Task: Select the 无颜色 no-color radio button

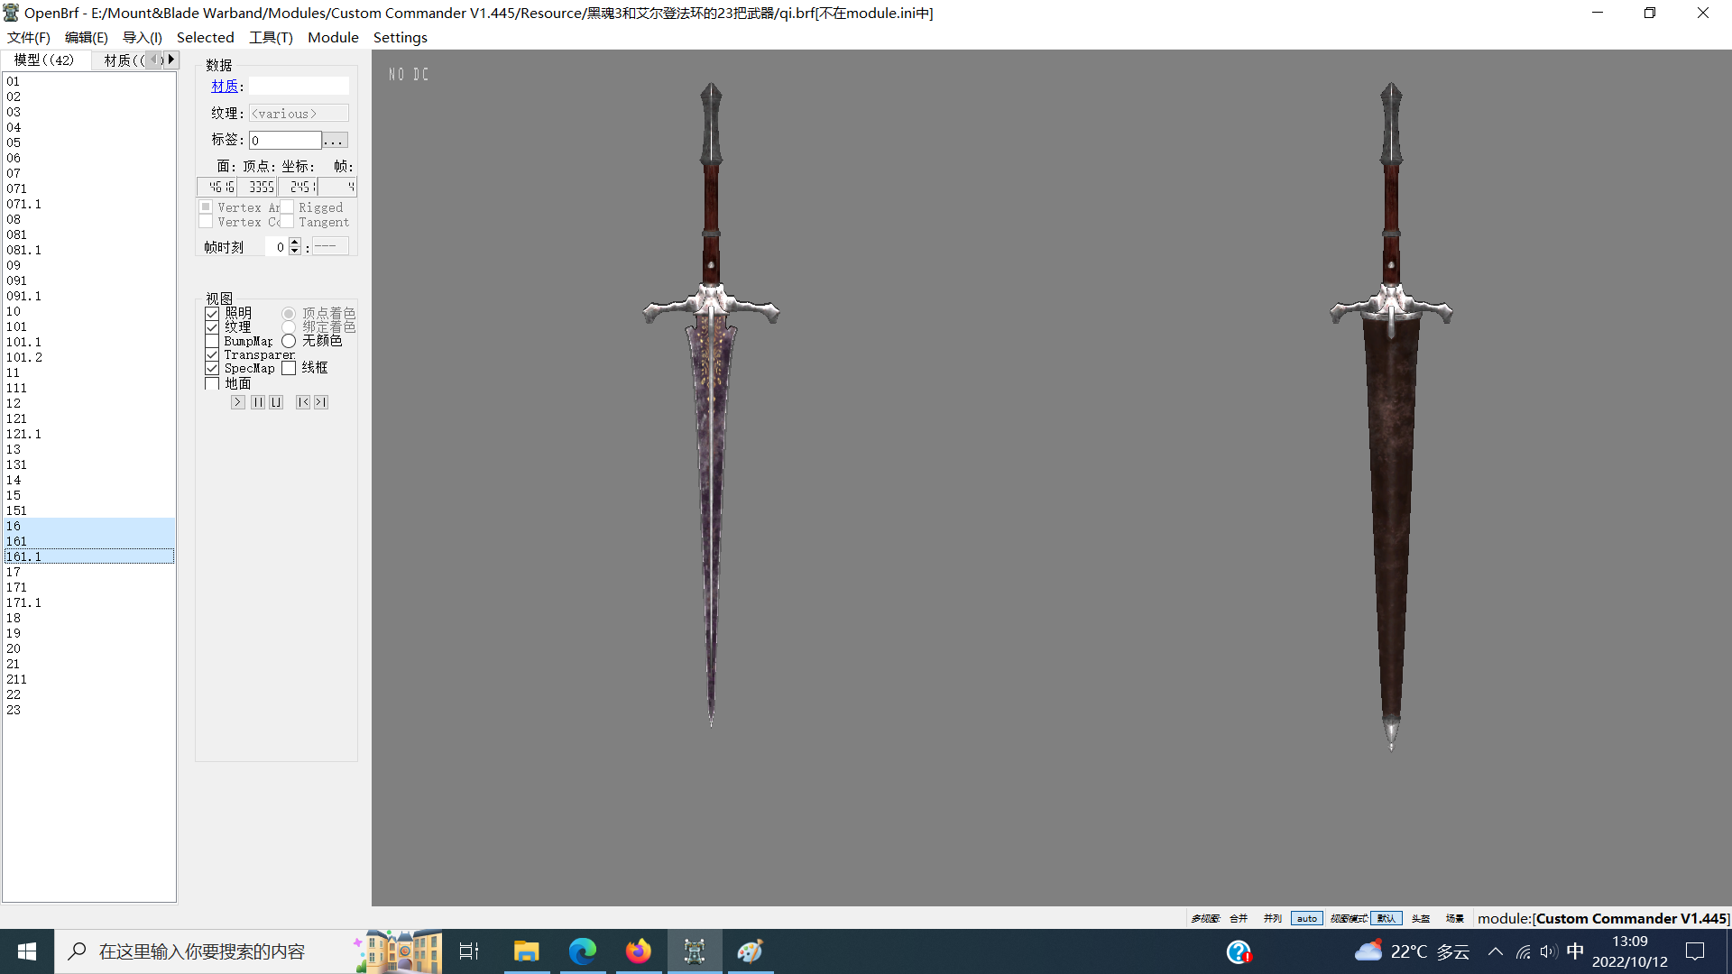Action: pyautogui.click(x=289, y=341)
